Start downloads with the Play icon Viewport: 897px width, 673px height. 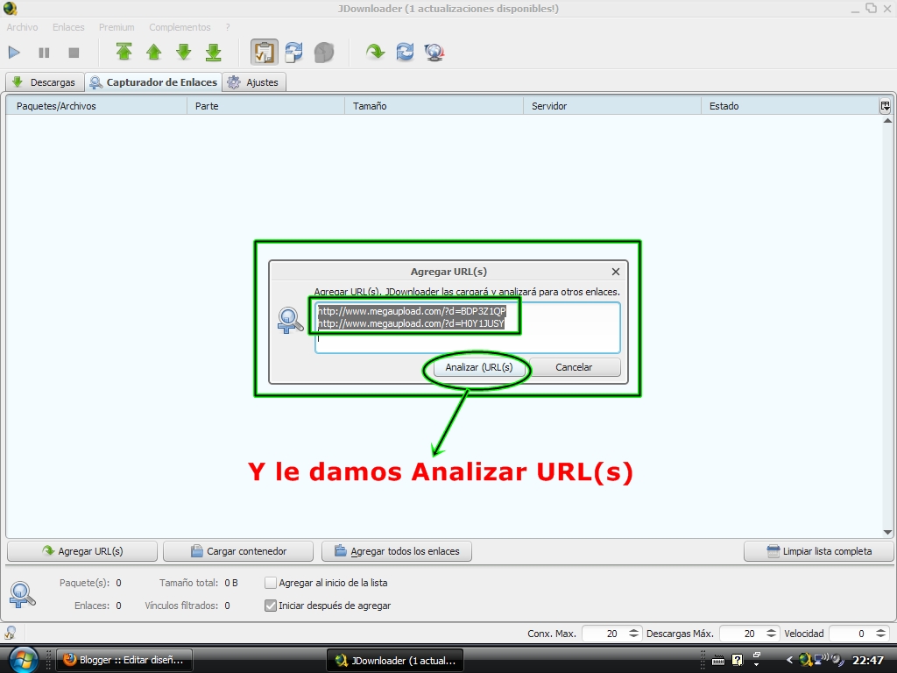coord(14,53)
